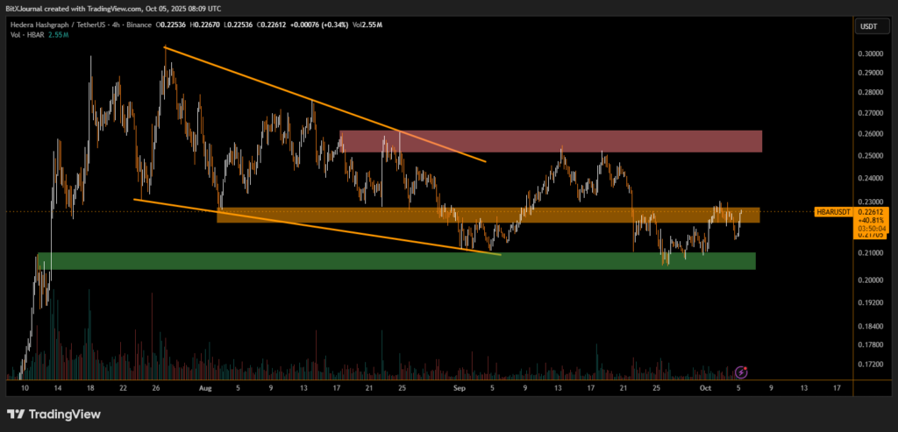Click the lower orange descending trendline
Screen dimensions: 898x432
click(316, 226)
